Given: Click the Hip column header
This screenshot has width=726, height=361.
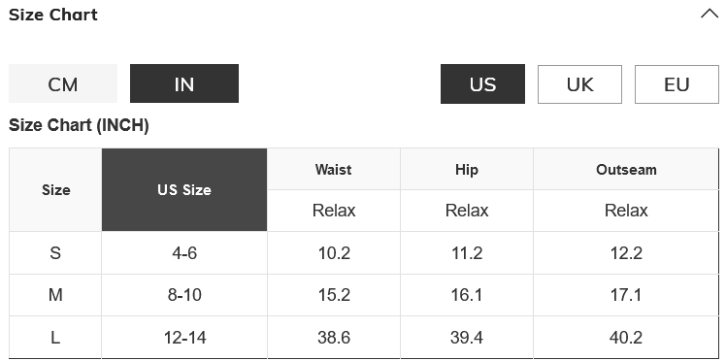Looking at the screenshot, I should coord(466,170).
